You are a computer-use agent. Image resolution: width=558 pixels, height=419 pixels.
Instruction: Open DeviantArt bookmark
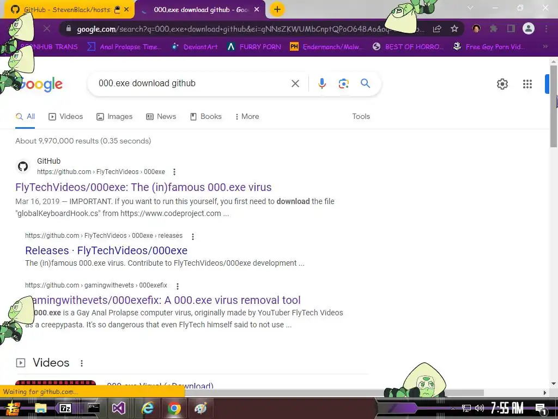[x=195, y=47]
